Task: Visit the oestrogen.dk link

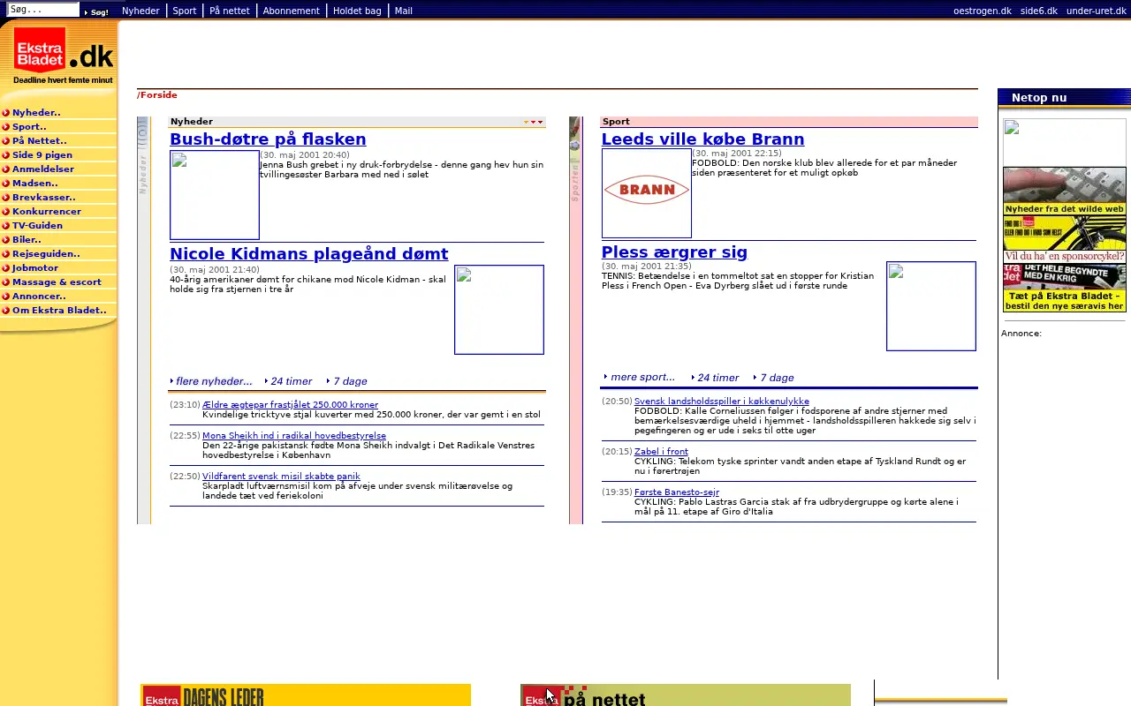Action: pyautogui.click(x=983, y=11)
